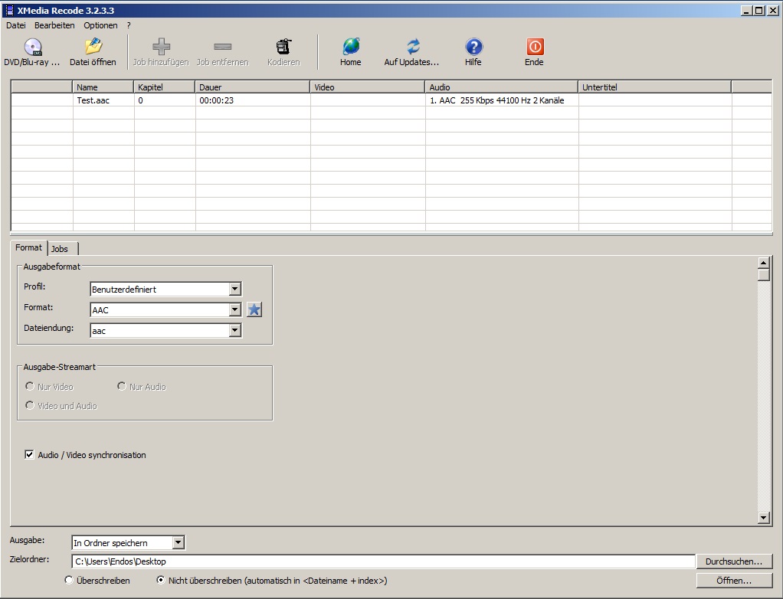
Task: Click the Zielordner path input field
Action: click(383, 561)
